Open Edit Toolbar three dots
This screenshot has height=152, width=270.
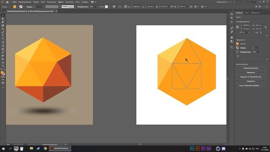click(x=3, y=87)
